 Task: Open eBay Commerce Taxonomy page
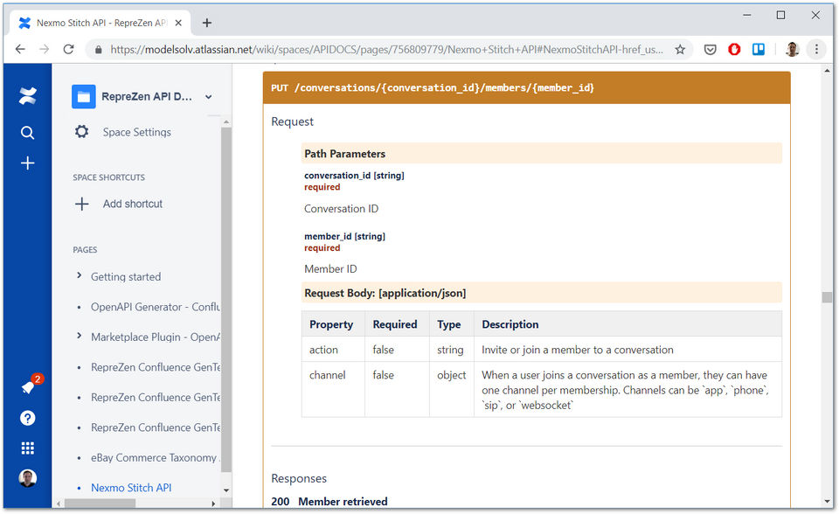154,457
